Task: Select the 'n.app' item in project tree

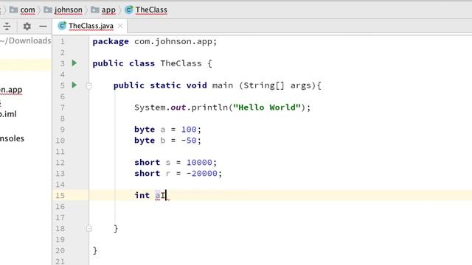Action: point(11,90)
